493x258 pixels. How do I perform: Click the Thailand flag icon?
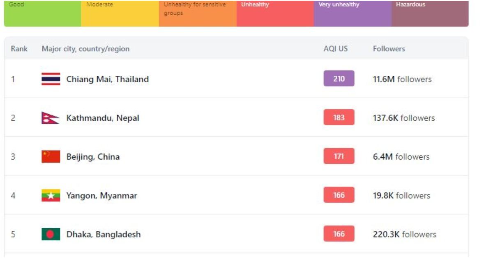pyautogui.click(x=51, y=79)
